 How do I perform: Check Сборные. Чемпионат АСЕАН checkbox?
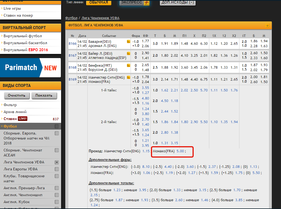(57, 150)
